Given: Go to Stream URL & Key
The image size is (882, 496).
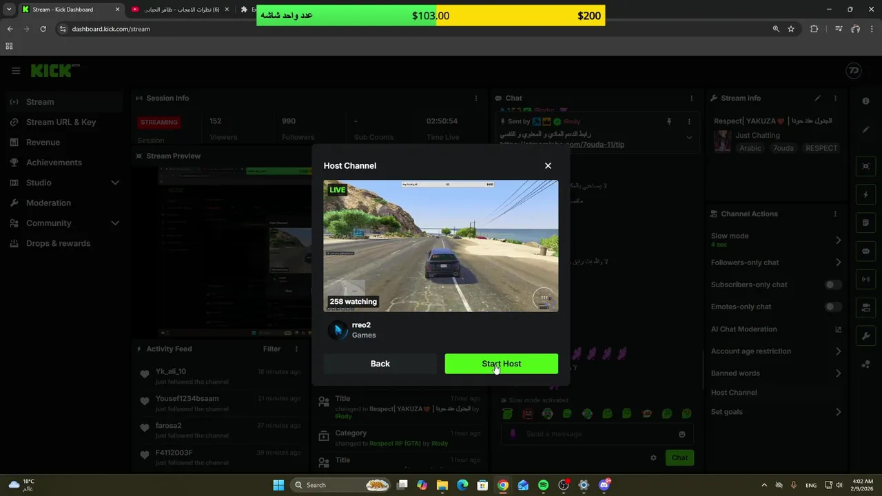Looking at the screenshot, I should coord(65,122).
